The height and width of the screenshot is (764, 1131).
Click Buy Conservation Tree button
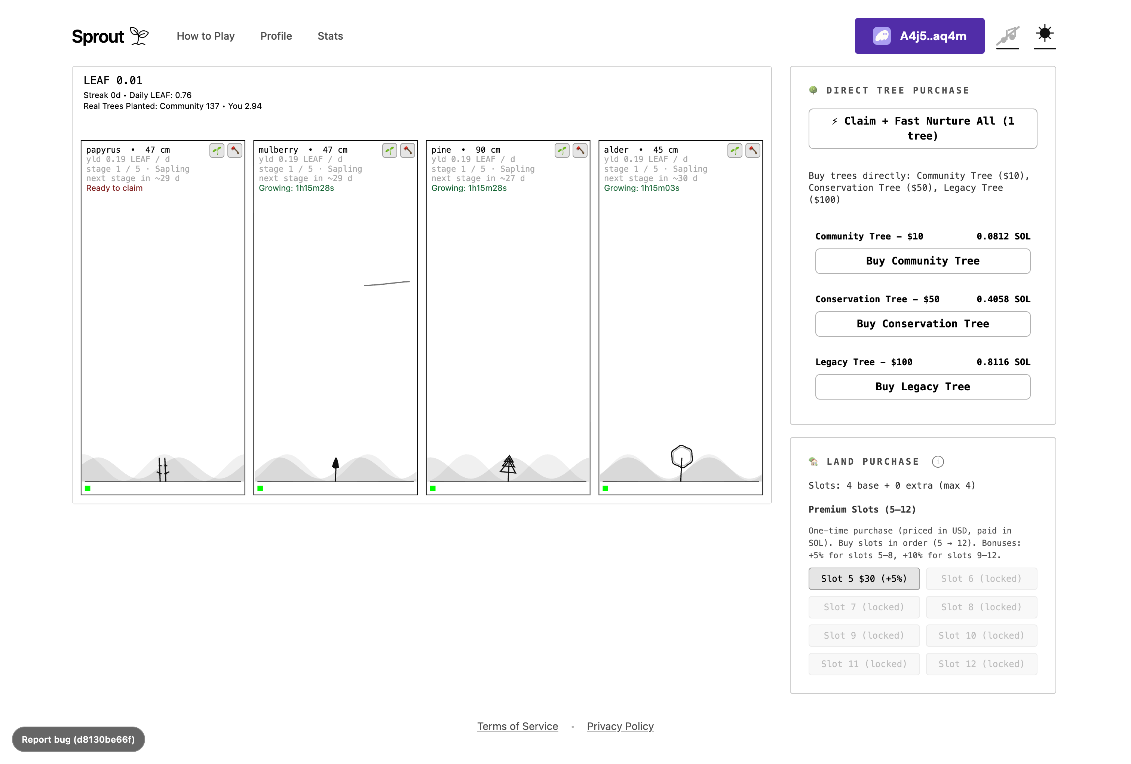922,324
